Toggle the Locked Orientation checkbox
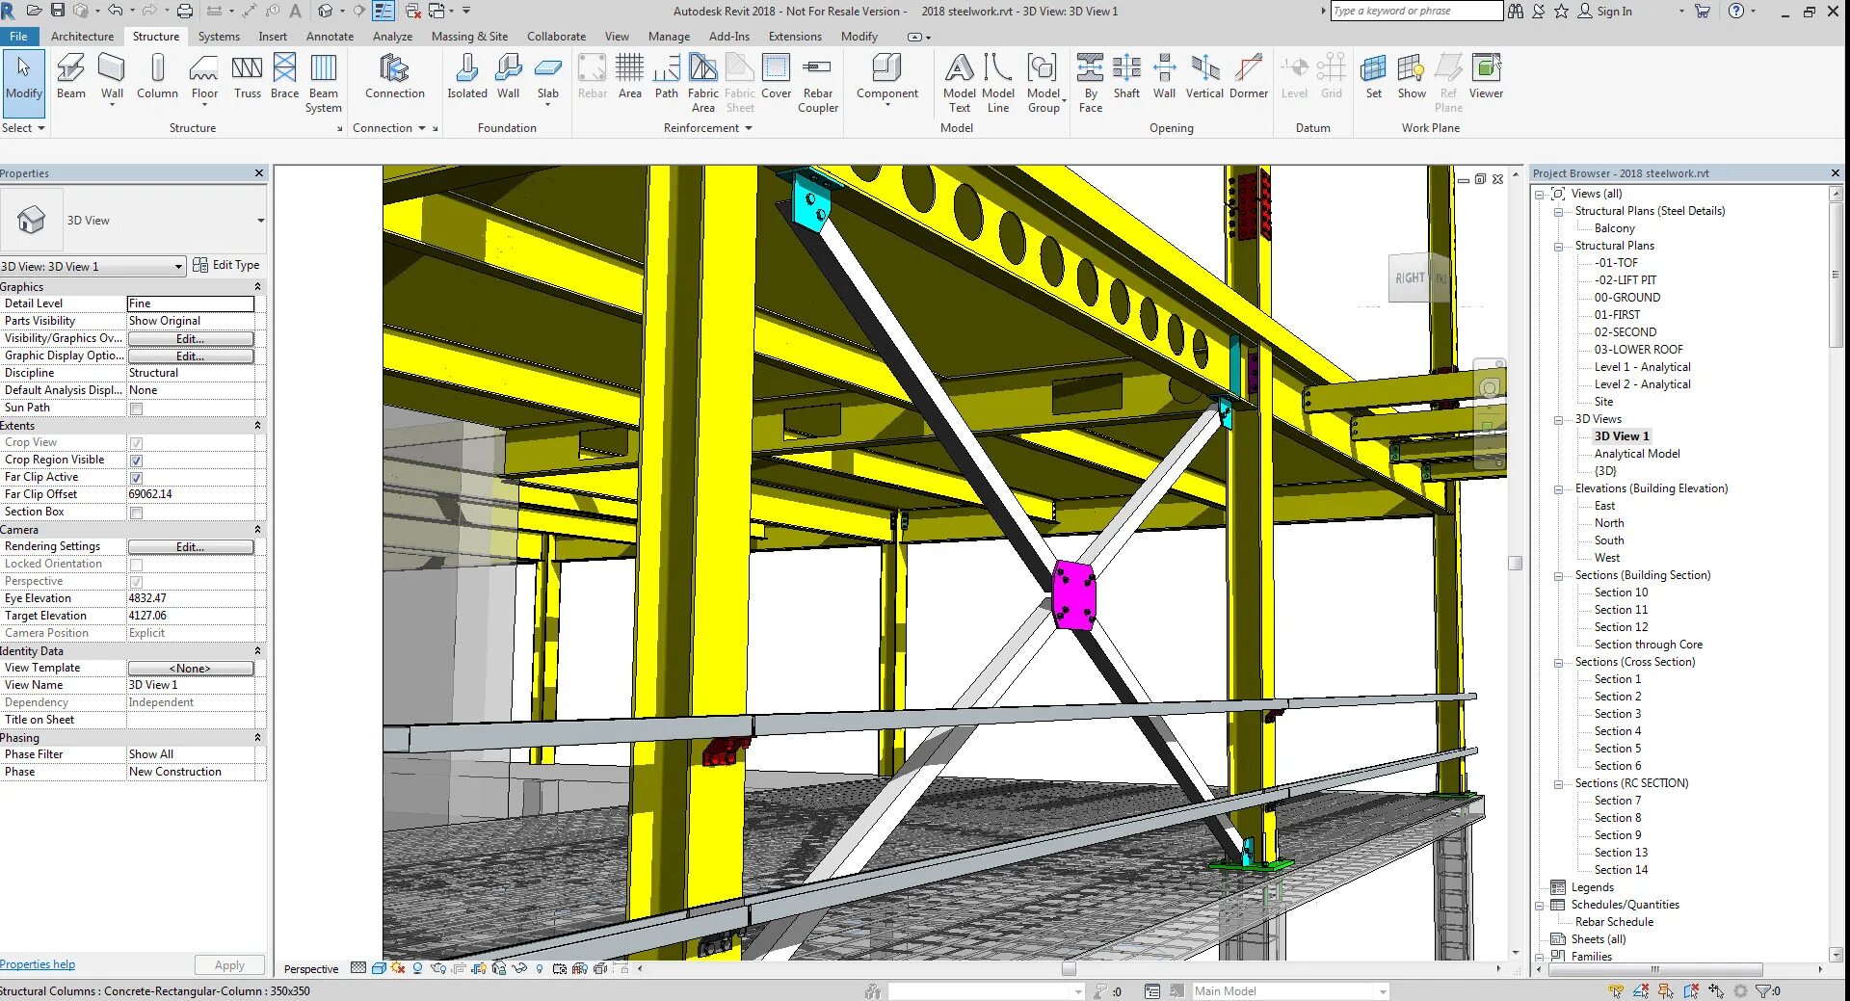Screen dimensions: 1850x1001 pos(136,565)
